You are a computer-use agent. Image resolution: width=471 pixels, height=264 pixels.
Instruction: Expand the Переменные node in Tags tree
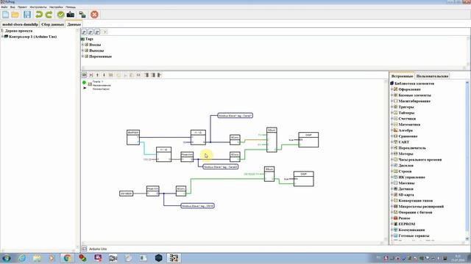click(83, 56)
